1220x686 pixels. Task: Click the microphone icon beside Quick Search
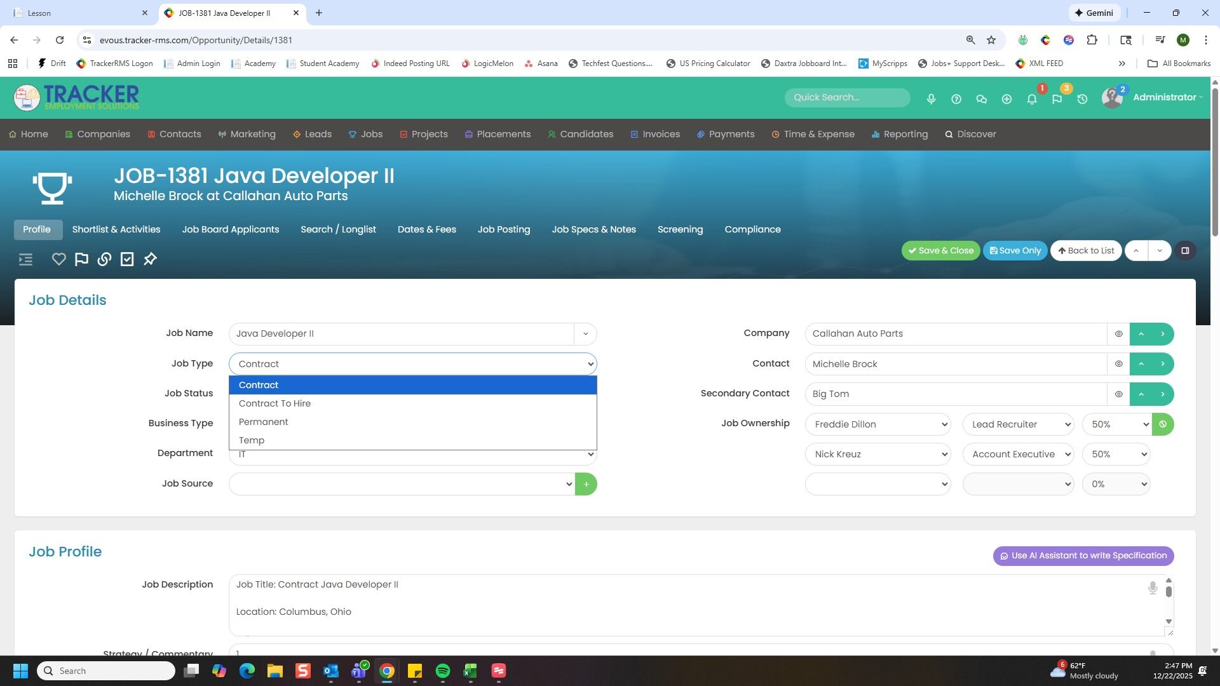[931, 99]
